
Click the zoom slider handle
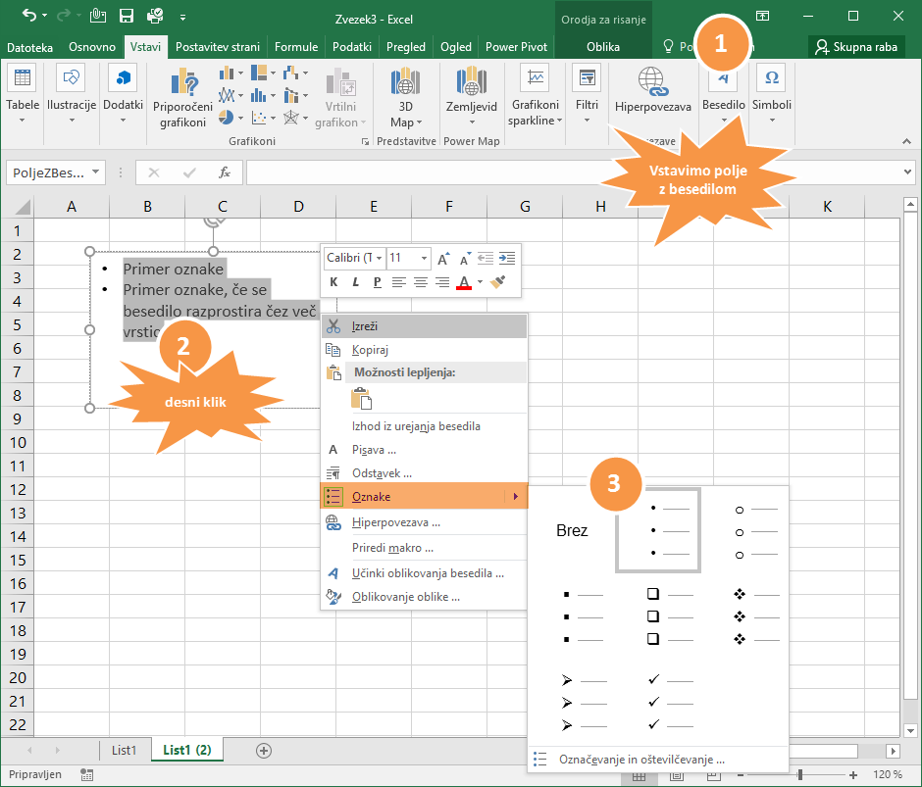pyautogui.click(x=799, y=774)
